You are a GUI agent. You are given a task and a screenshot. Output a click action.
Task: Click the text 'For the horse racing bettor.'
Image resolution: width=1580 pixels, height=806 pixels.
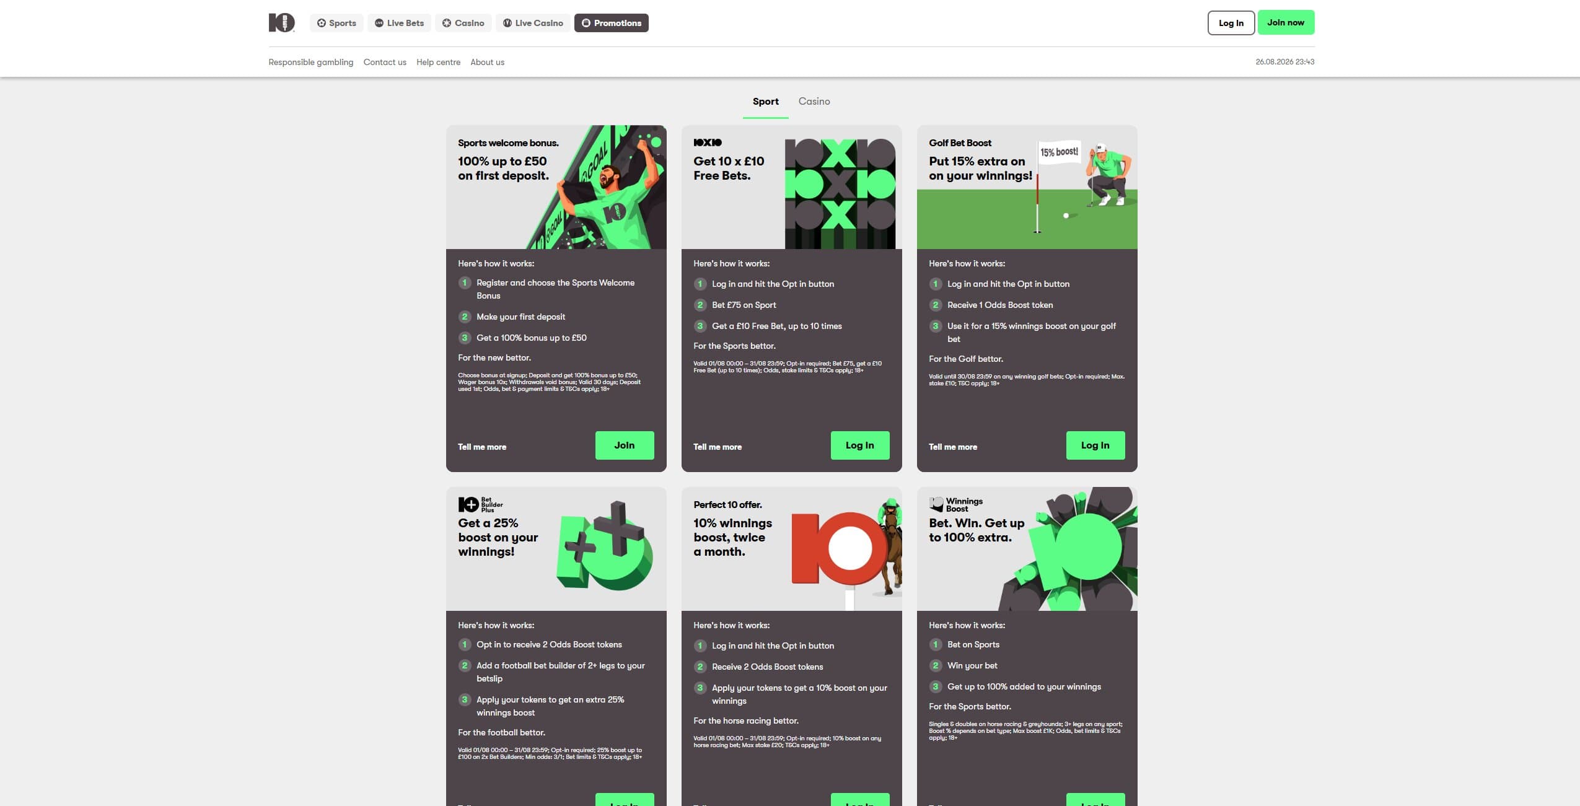pos(746,721)
